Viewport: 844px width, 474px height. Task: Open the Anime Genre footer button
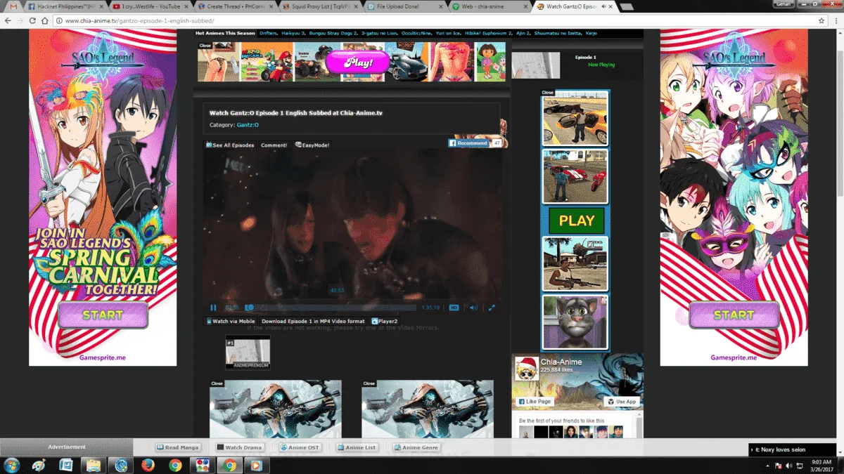click(416, 447)
